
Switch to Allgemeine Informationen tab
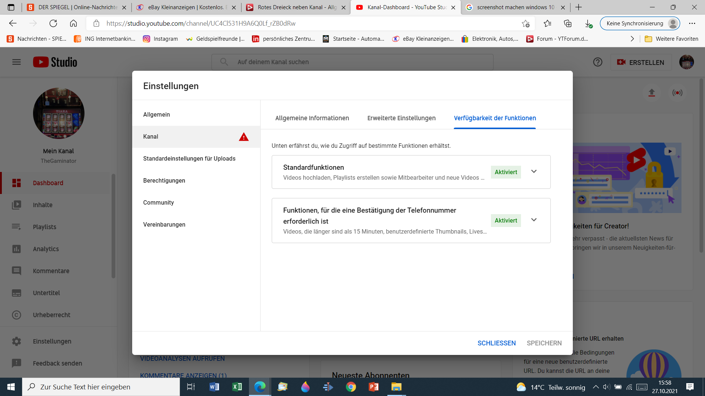312,118
